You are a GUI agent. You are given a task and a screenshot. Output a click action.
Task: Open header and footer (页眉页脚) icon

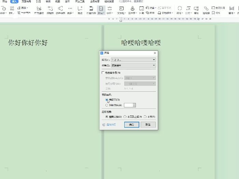coord(91,9)
